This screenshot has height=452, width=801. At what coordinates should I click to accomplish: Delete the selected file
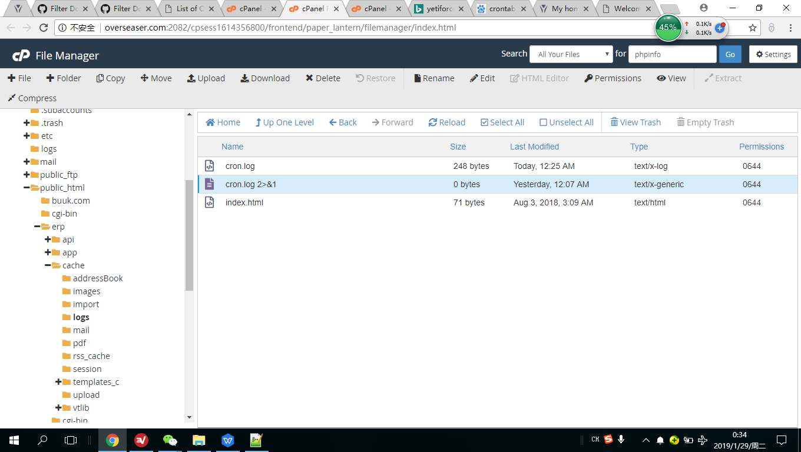point(323,78)
